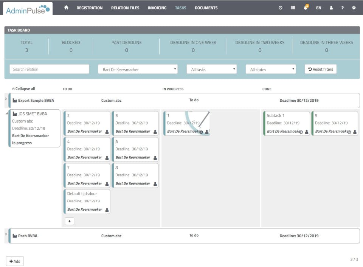Image resolution: width=363 pixels, height=267 pixels.
Task: Click person icon on task 8 card
Action: tap(155, 184)
